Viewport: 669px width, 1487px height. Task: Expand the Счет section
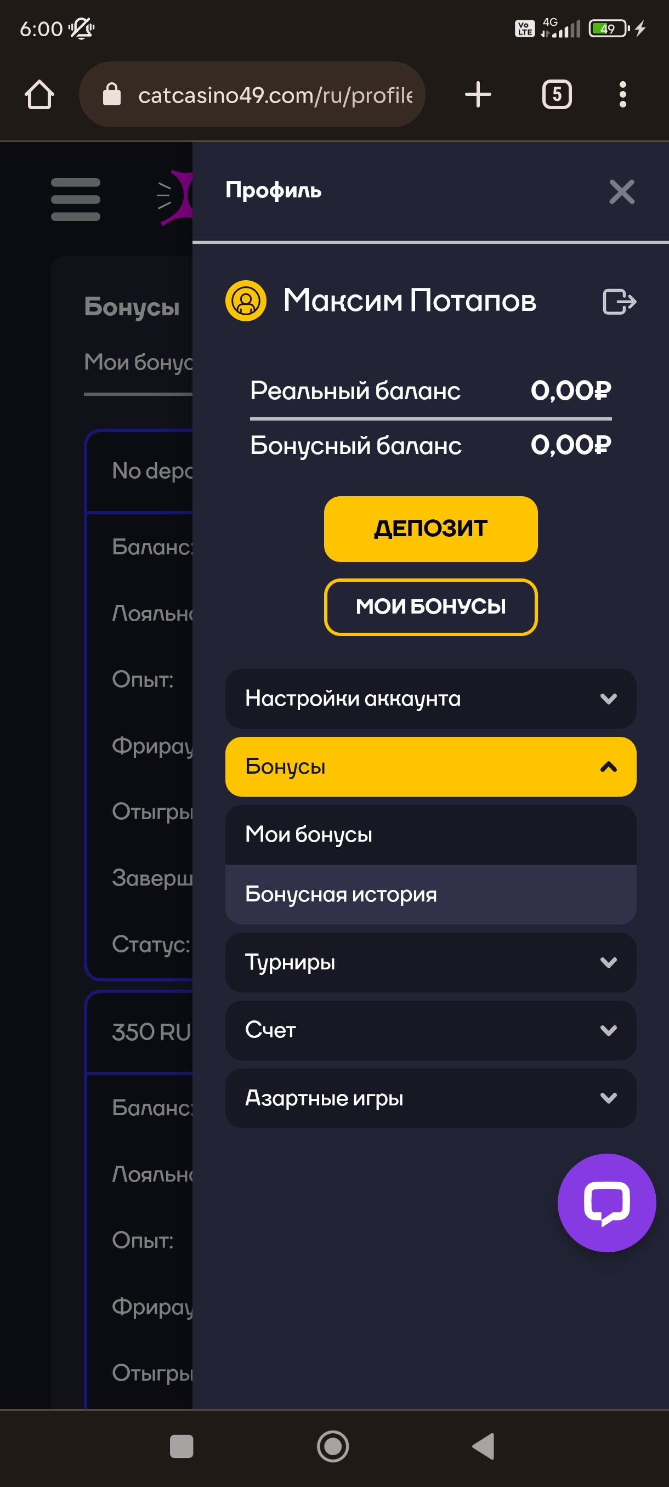430,1030
